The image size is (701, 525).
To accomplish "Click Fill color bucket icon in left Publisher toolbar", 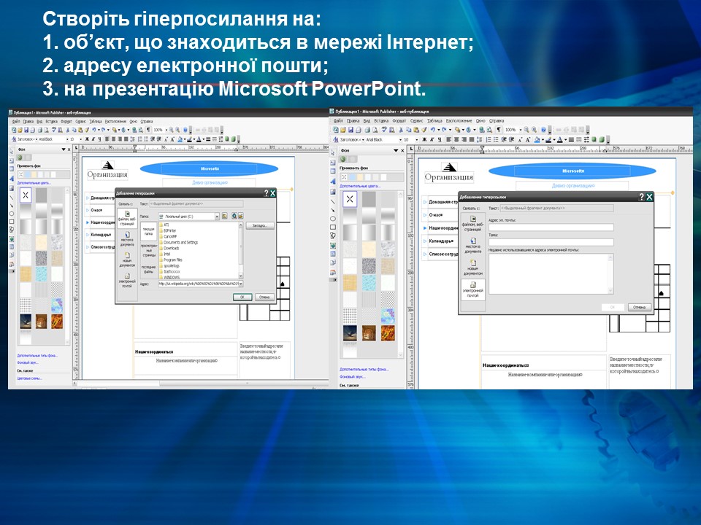I will point(180,139).
